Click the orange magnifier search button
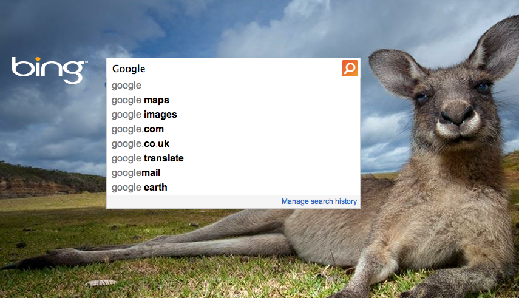 [x=350, y=68]
